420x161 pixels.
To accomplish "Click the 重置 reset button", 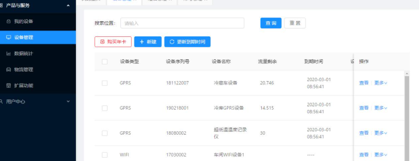I will pos(295,23).
